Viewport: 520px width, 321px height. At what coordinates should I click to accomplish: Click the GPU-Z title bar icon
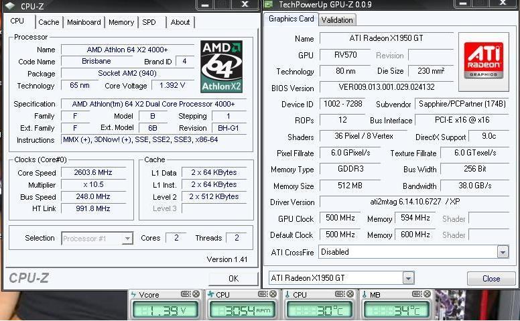268,4
